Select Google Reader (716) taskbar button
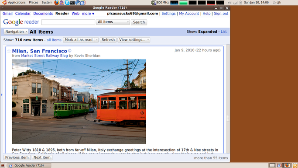The height and width of the screenshot is (168, 298). click(29, 165)
